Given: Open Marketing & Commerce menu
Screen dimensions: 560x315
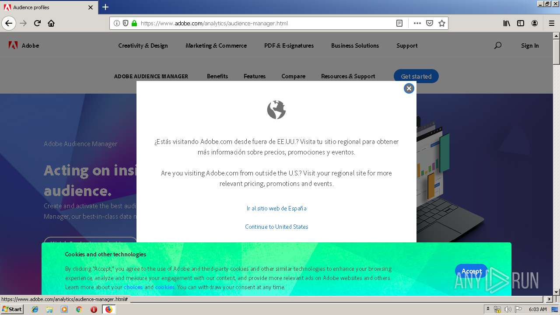Looking at the screenshot, I should point(216,45).
